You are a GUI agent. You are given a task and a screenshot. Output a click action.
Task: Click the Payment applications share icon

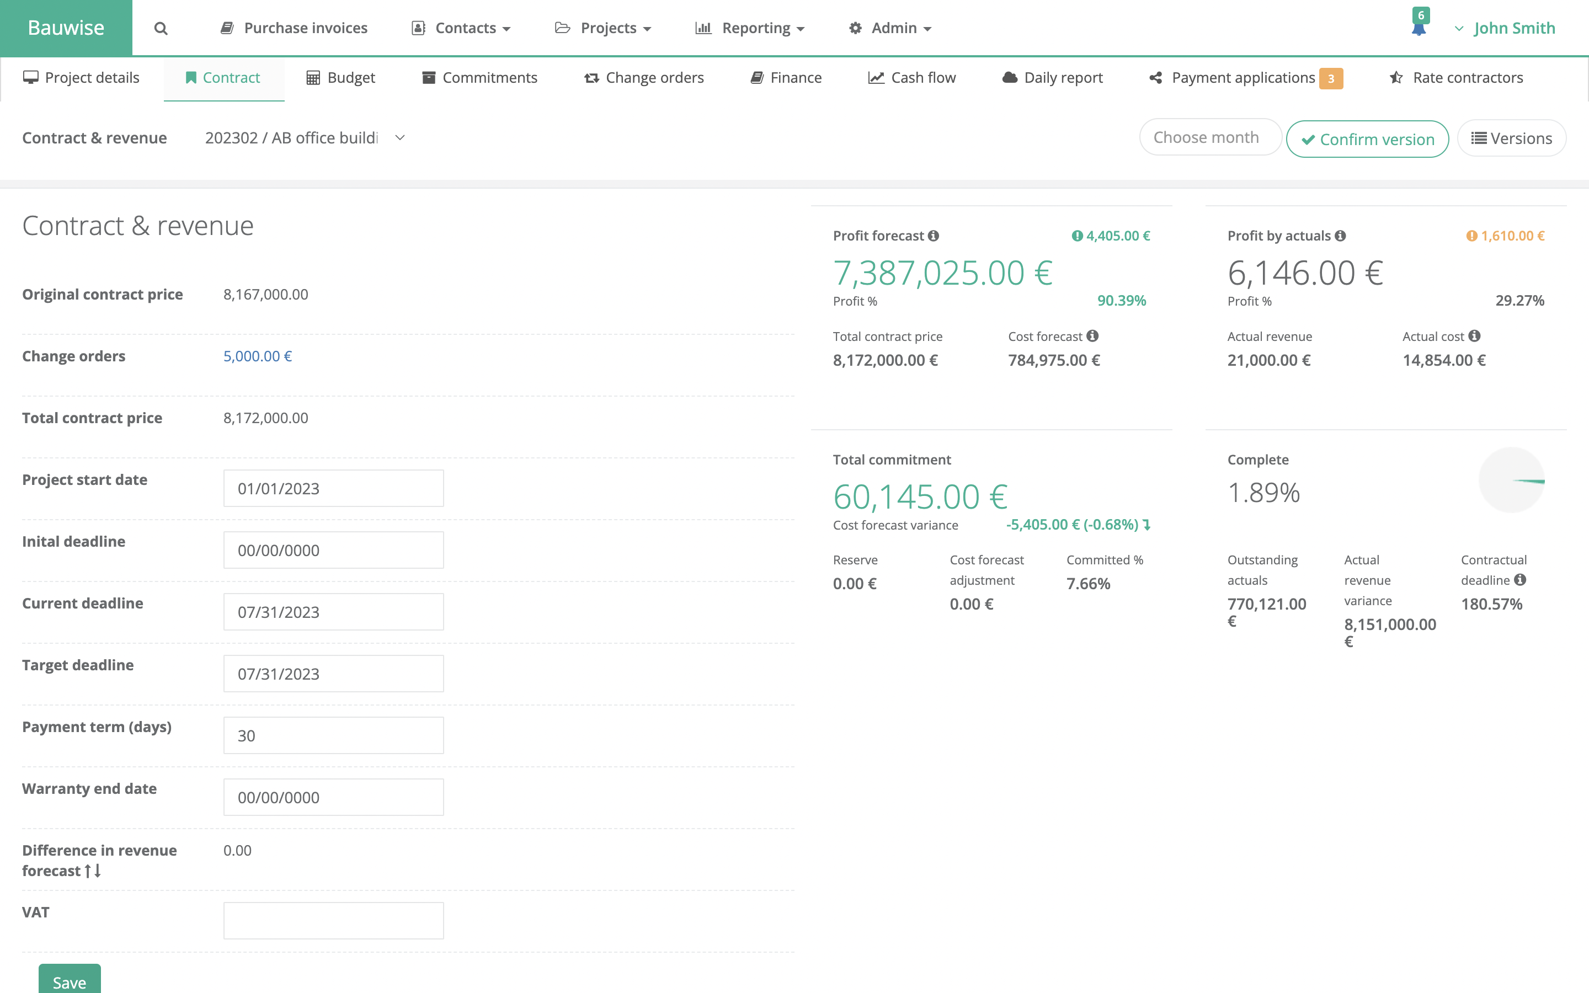(x=1156, y=77)
